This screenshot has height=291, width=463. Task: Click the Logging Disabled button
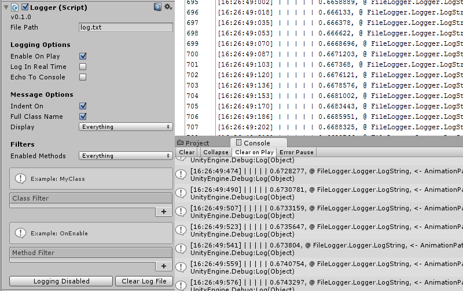click(61, 281)
